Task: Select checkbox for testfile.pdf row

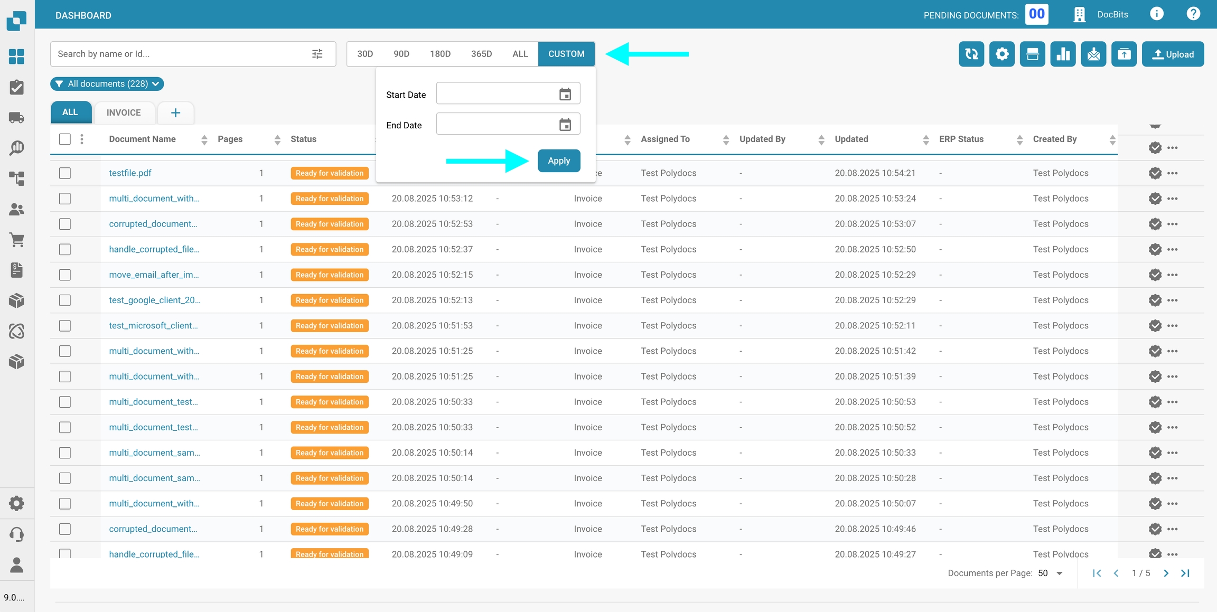Action: pyautogui.click(x=65, y=173)
